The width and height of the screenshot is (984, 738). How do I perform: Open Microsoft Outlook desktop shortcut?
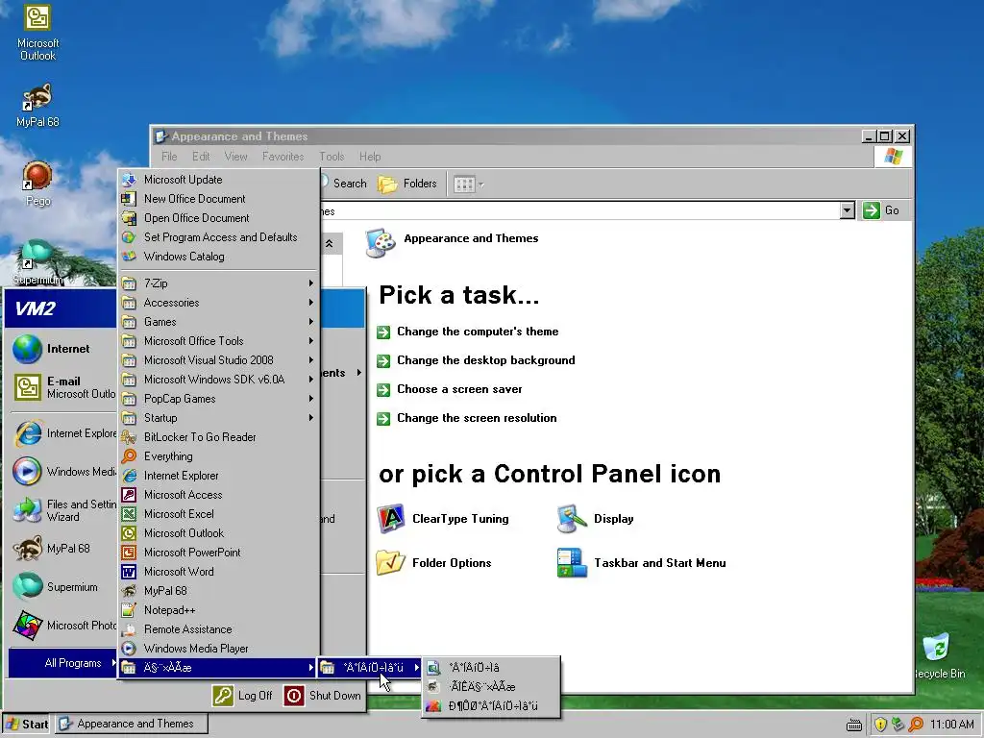pos(37,34)
